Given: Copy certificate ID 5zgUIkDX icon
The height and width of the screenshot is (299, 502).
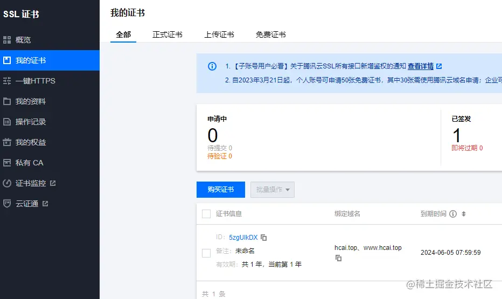Looking at the screenshot, I should click(x=264, y=238).
